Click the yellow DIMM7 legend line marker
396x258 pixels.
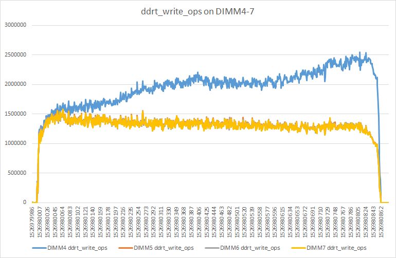pyautogui.click(x=298, y=248)
